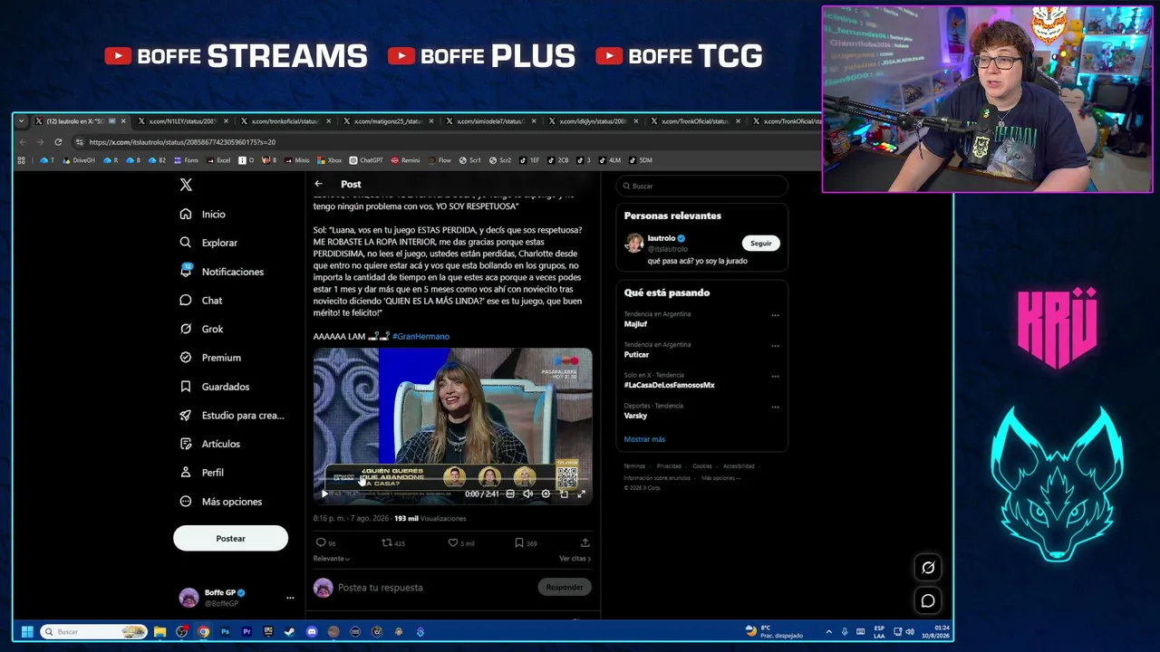Open Mostrar más trends link
The height and width of the screenshot is (652, 1160).
click(x=644, y=439)
